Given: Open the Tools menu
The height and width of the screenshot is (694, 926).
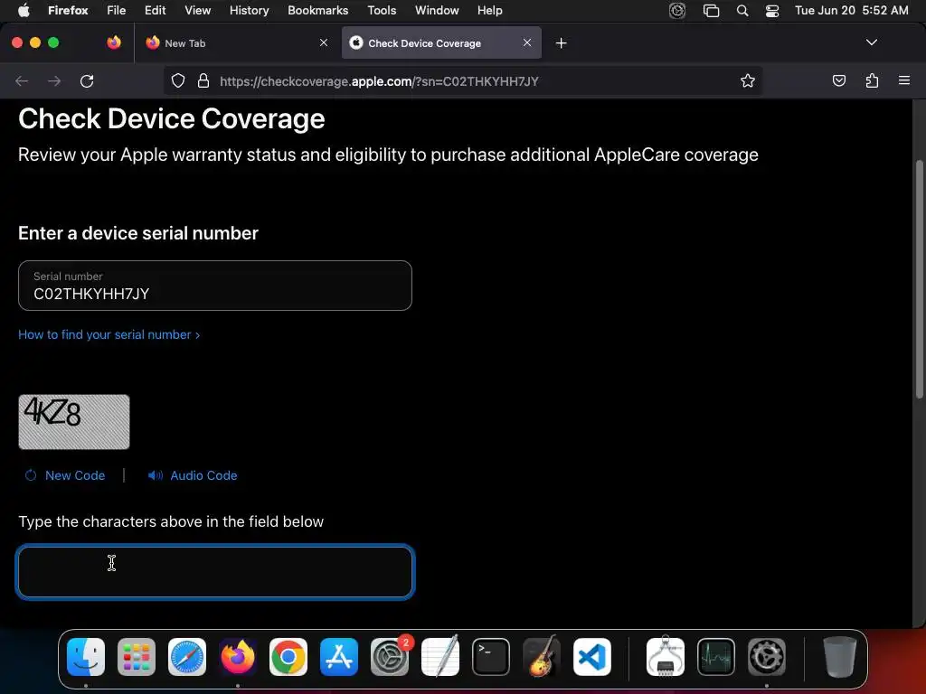Looking at the screenshot, I should pos(383,10).
